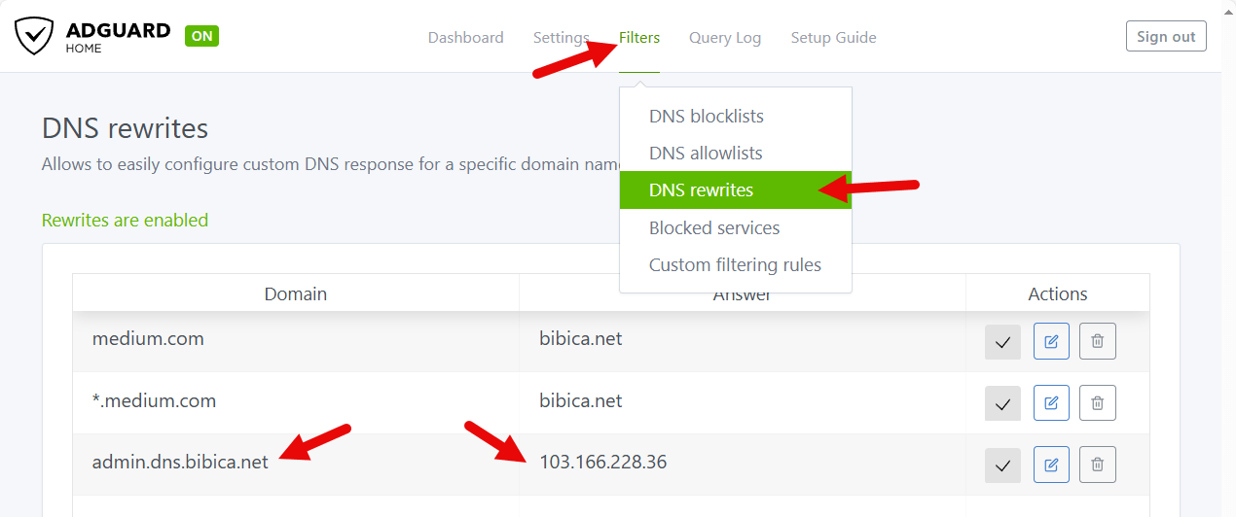Select DNS blocklists from the menu
The height and width of the screenshot is (517, 1236).
706,117
